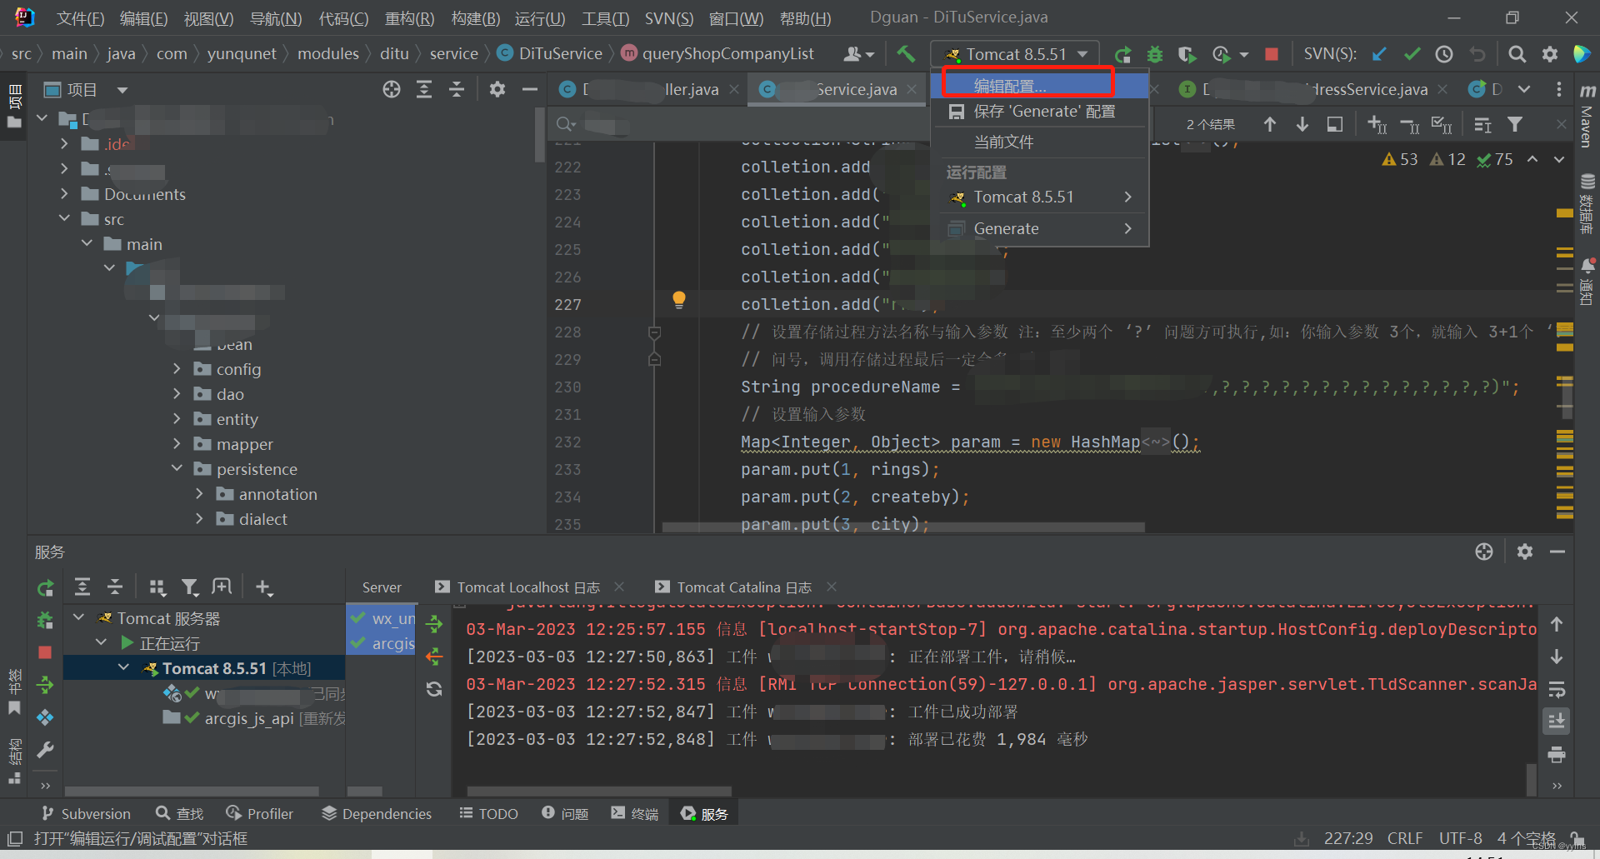This screenshot has width=1600, height=859.
Task: Click the editor horizontal scrollbar
Action: click(902, 527)
